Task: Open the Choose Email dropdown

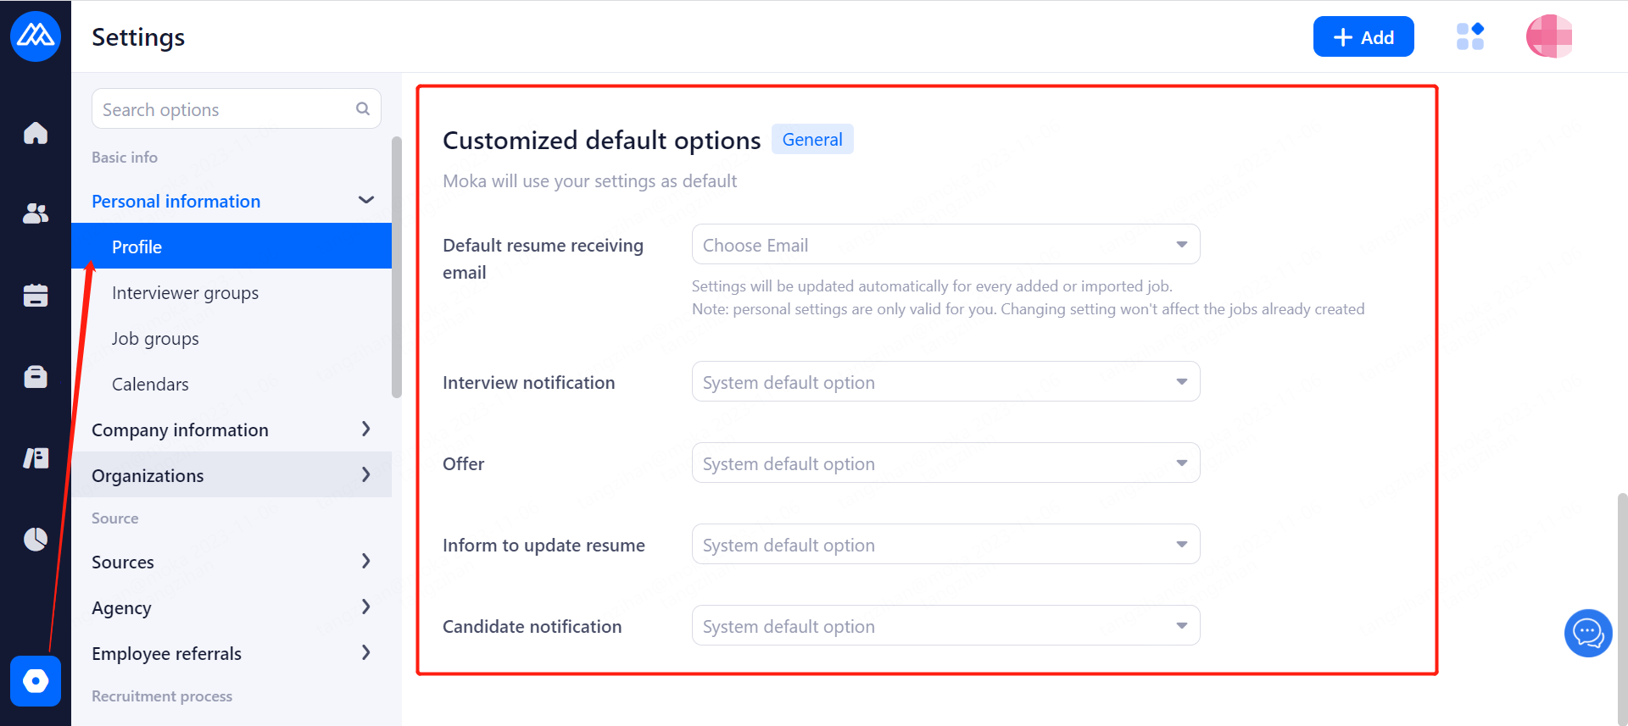Action: coord(945,245)
